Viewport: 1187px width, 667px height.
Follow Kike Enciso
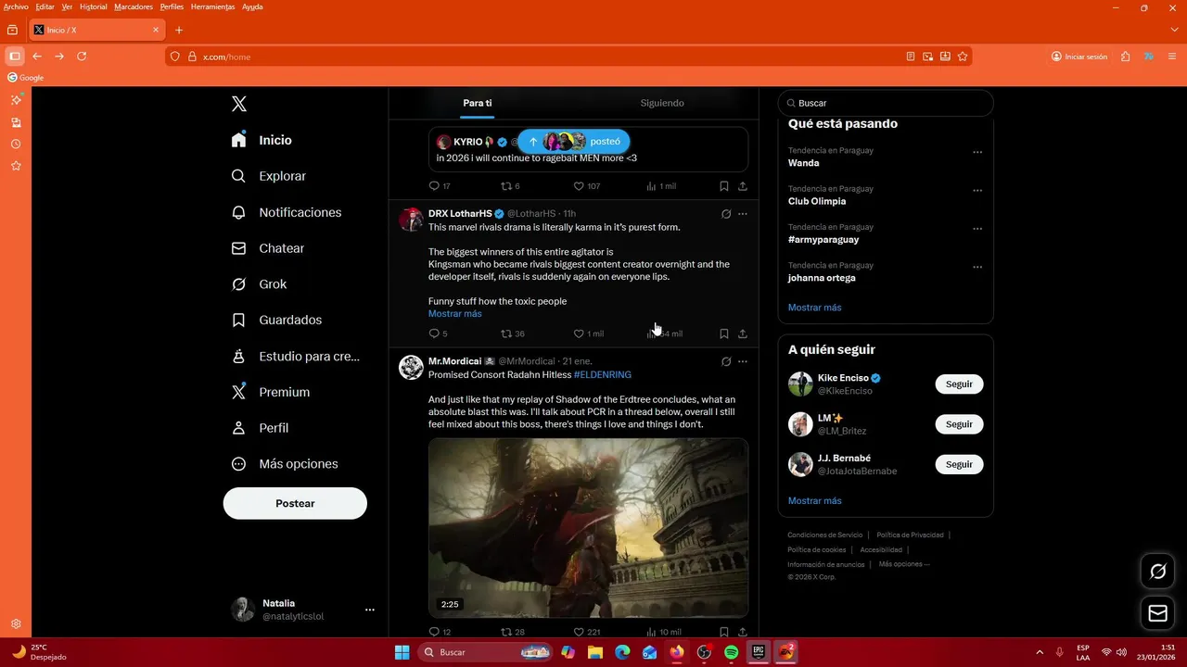point(959,384)
